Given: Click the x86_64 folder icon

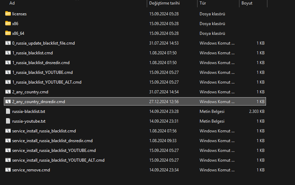Looking at the screenshot, I should [x=8, y=33].
